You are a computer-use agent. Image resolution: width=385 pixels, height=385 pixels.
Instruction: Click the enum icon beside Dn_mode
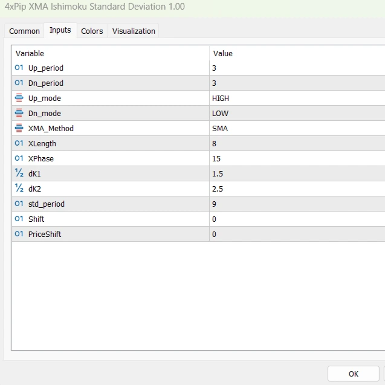(x=19, y=113)
